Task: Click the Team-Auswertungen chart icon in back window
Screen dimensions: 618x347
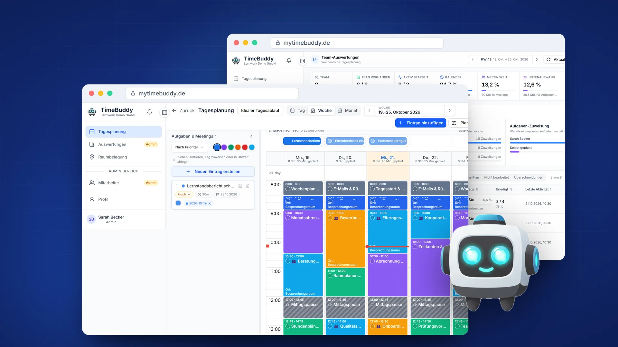Action: point(315,59)
